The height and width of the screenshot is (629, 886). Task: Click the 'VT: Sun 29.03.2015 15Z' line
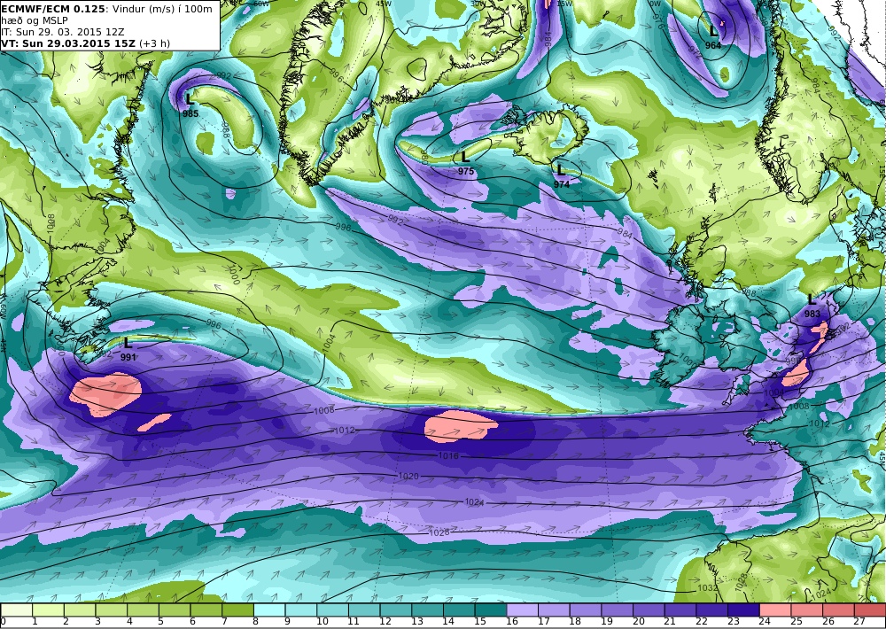(x=69, y=43)
